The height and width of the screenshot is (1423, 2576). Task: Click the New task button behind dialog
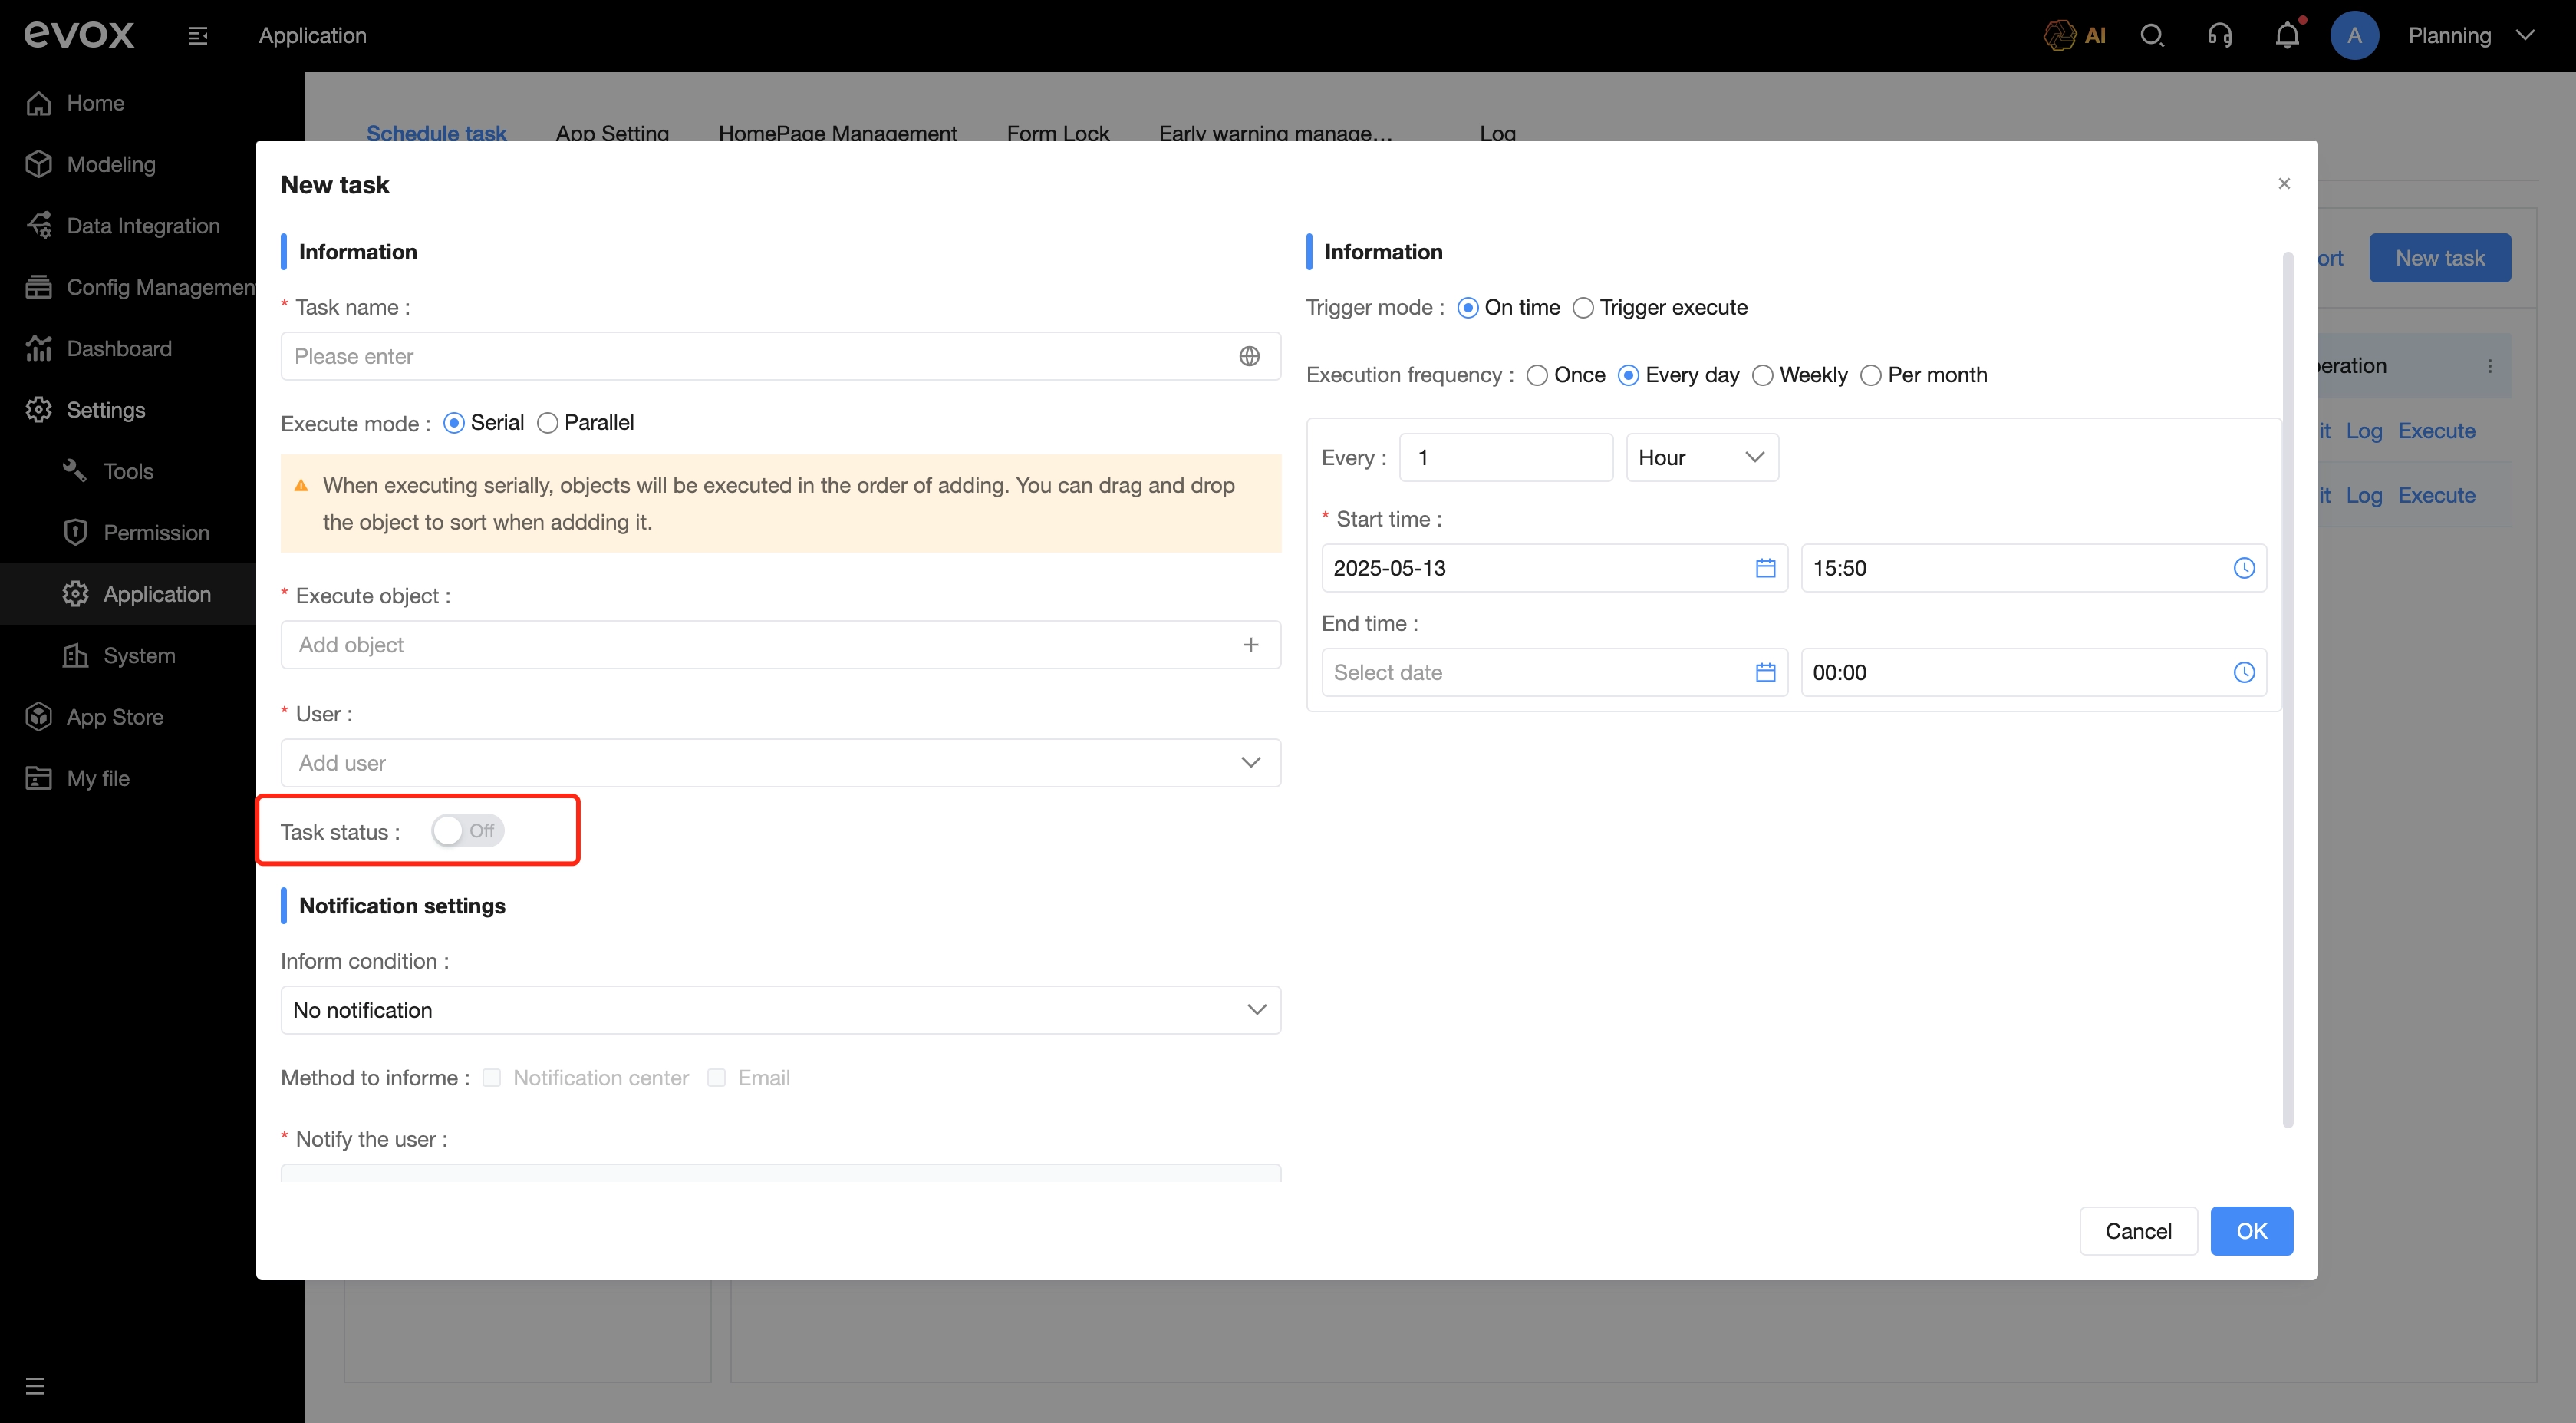2439,258
